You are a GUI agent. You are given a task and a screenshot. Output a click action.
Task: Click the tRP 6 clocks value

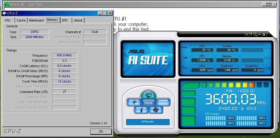tap(64, 76)
